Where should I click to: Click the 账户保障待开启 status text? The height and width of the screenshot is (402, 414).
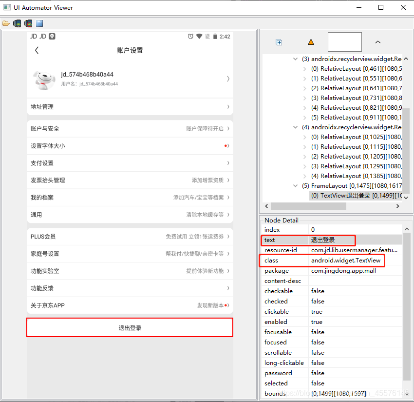click(x=205, y=129)
